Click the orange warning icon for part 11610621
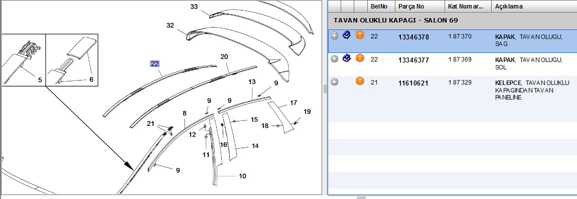 pos(360,81)
